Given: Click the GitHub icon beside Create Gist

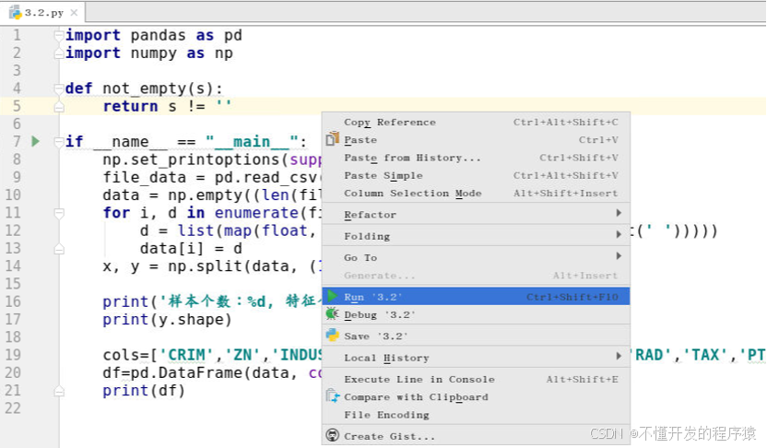Looking at the screenshot, I should pyautogui.click(x=333, y=435).
